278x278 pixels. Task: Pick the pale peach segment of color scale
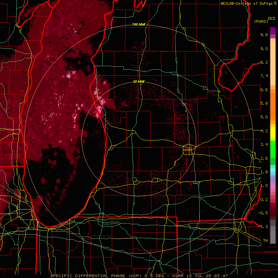point(273,64)
